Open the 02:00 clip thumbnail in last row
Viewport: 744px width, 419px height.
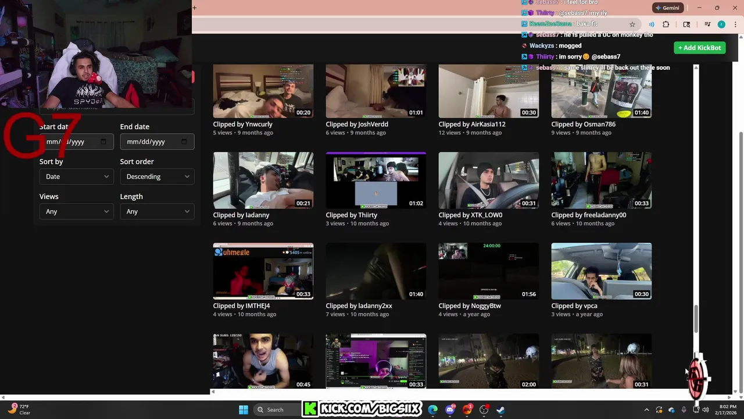tap(489, 361)
